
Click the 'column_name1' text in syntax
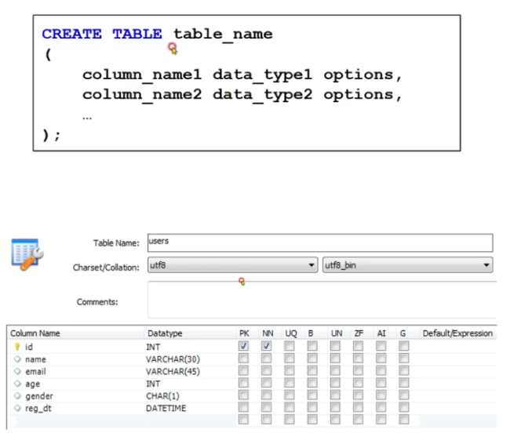[x=141, y=75]
